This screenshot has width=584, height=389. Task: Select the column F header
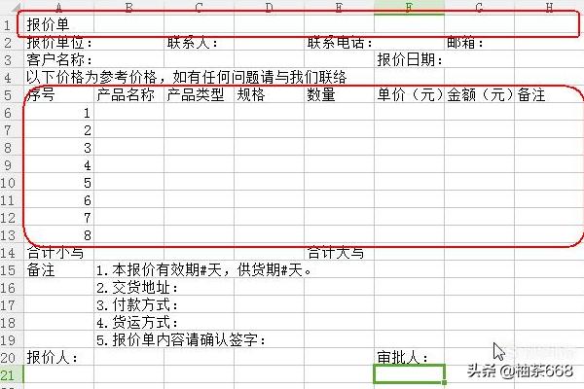(409, 8)
